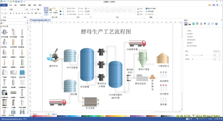Image resolution: width=223 pixels, height=121 pixels.
Task: Switch to the 页面布局 ribbon tab
Action: pyautogui.click(x=23, y=5)
